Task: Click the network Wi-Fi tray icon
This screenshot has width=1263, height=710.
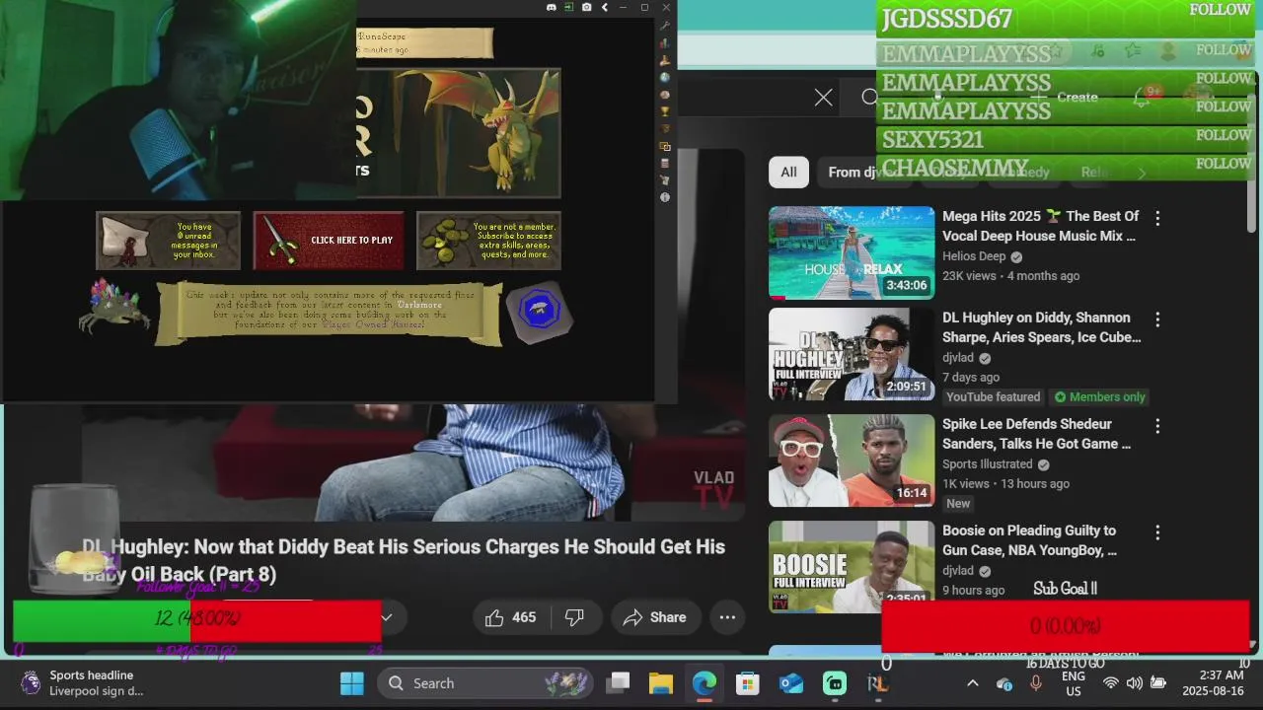Action: 1110,683
